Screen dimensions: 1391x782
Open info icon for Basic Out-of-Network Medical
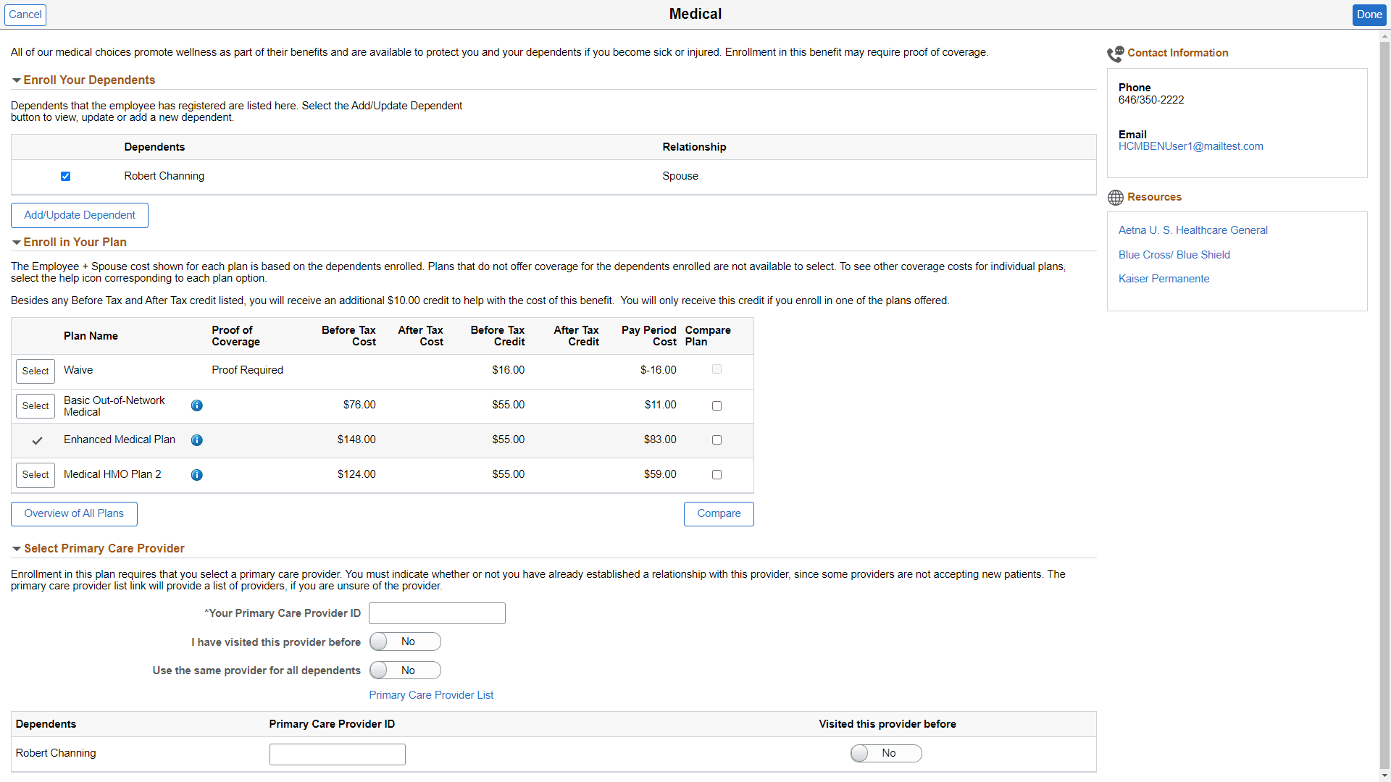pos(196,405)
